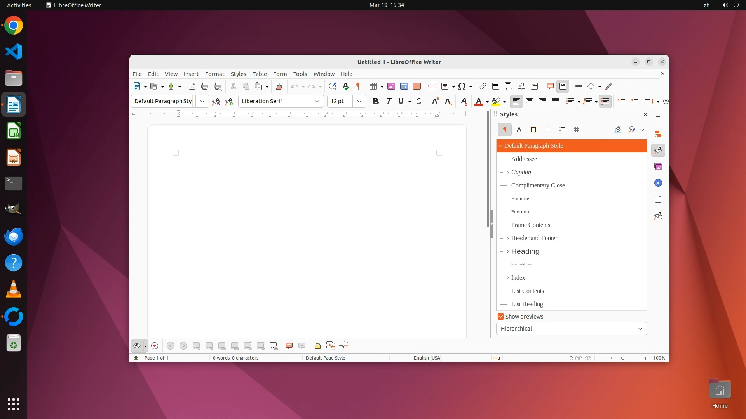
Task: Open the Gallery sidebar deck icon
Action: click(658, 166)
